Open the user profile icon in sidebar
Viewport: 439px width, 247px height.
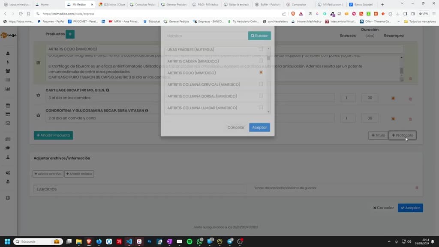point(8,53)
